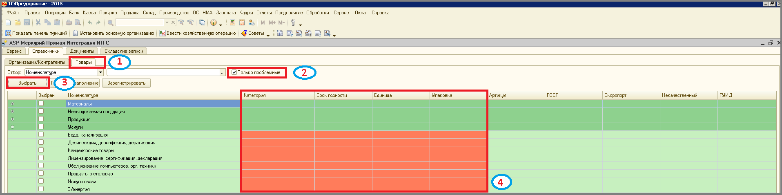Open the calendar icon
Image resolution: width=782 pixels, height=195 pixels.
pyautogui.click(x=242, y=22)
